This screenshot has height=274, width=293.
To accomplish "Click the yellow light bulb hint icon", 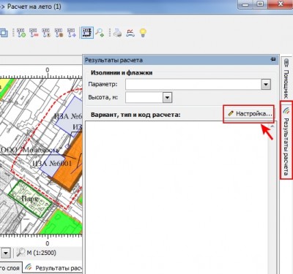I will 143,33.
